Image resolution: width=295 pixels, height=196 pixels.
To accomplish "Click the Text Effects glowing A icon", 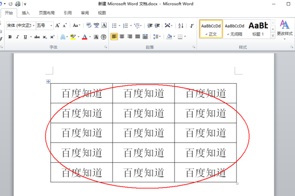I will pyautogui.click(x=62, y=37).
